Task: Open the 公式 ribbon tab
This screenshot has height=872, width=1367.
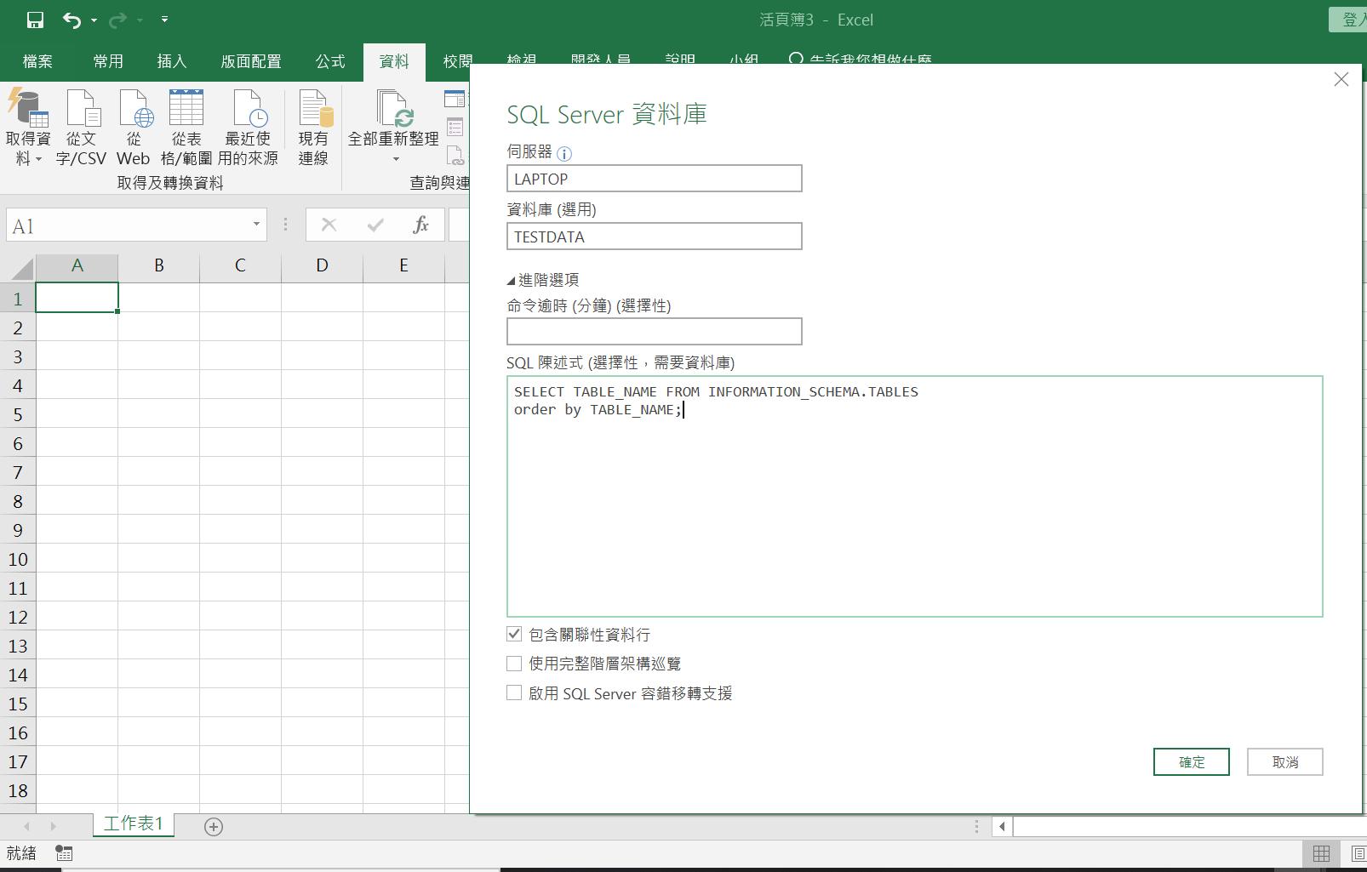Action: click(x=330, y=61)
